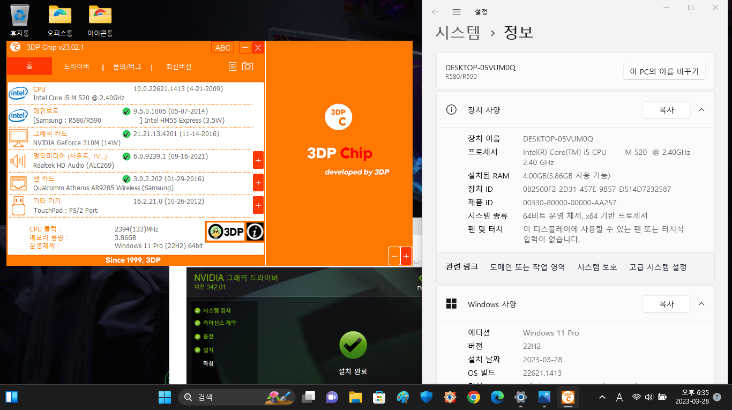Click the 랜 카드 driver link

[x=44, y=179]
